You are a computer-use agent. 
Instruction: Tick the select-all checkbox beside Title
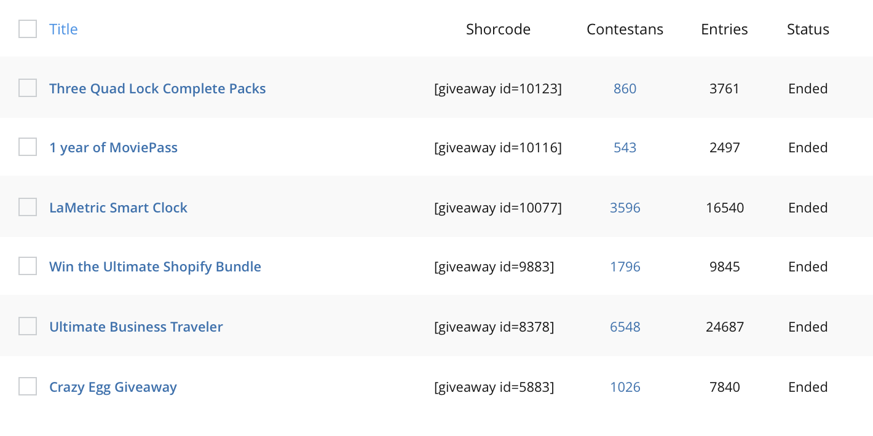28,29
